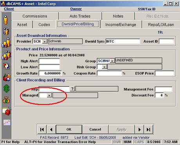Image resolution: width=180 pixels, height=145 pixels.
Task: Click the Rep input field
Action: point(54,89)
